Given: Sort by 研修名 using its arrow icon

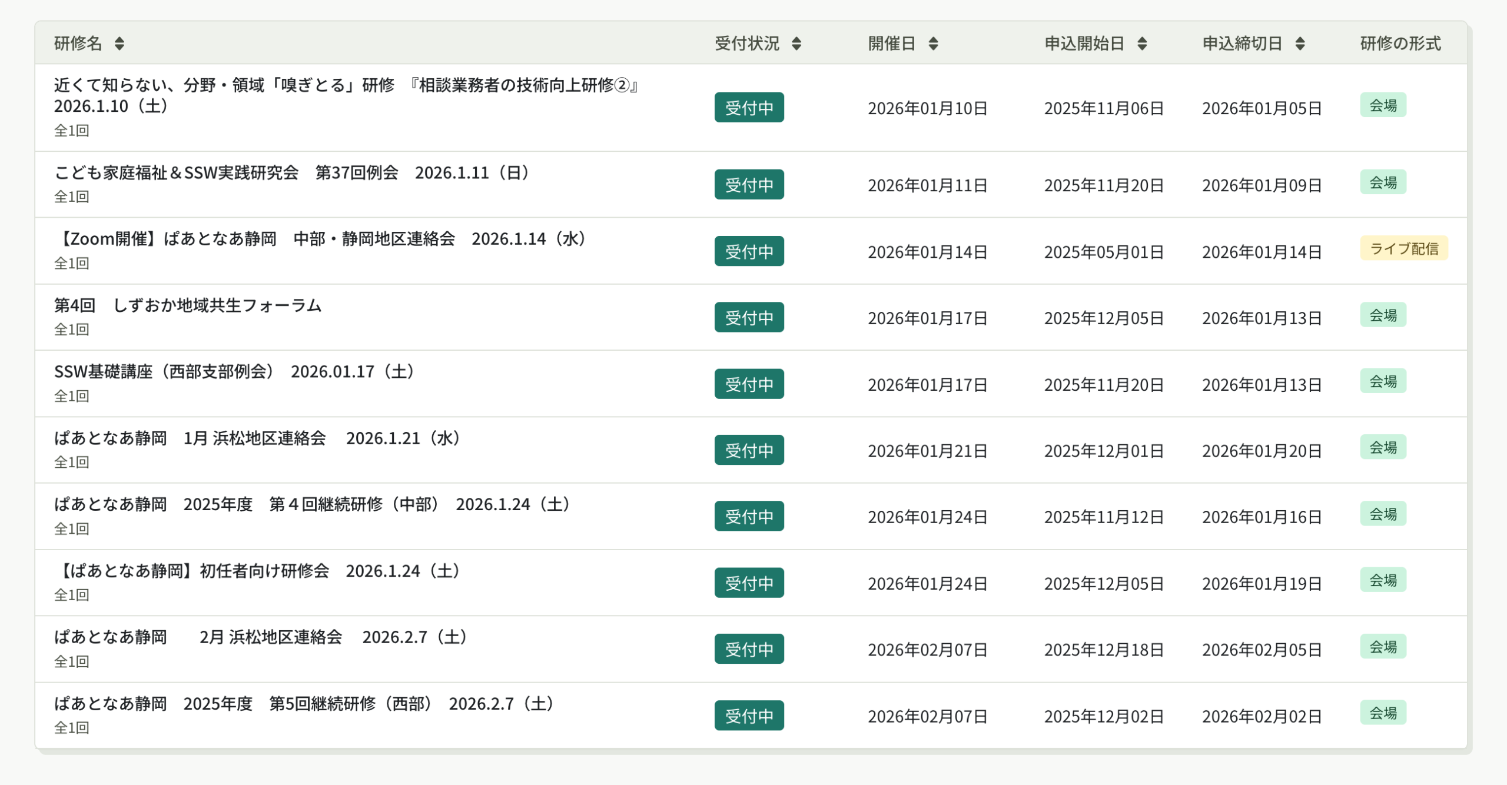Looking at the screenshot, I should [120, 44].
